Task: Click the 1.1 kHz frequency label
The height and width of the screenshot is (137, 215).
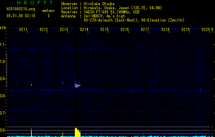Action: [3, 45]
